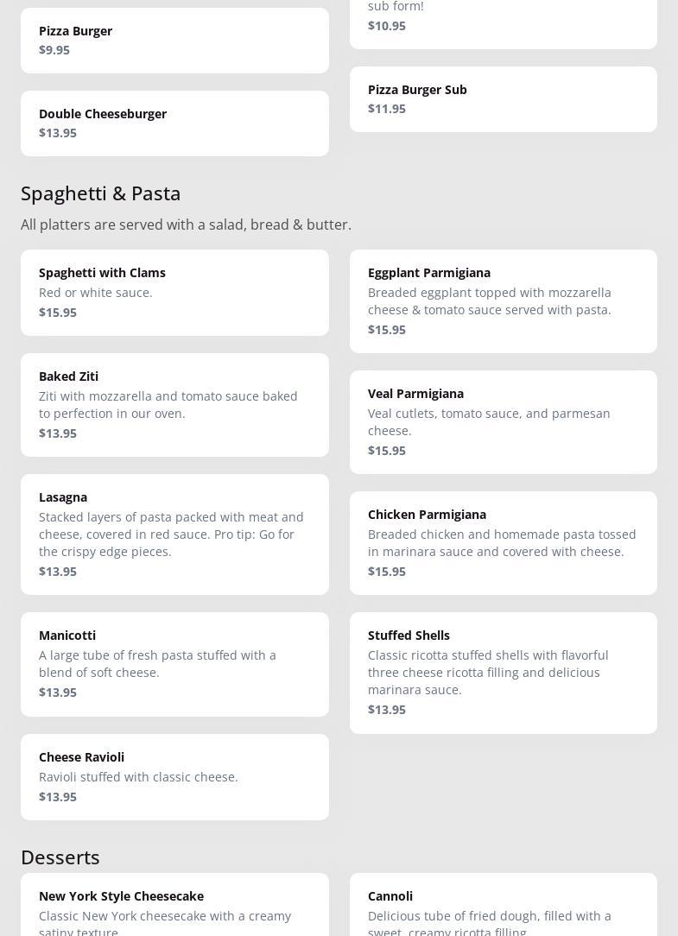Click the Cheese Ravioli card
The image size is (678, 936).
[x=174, y=776]
